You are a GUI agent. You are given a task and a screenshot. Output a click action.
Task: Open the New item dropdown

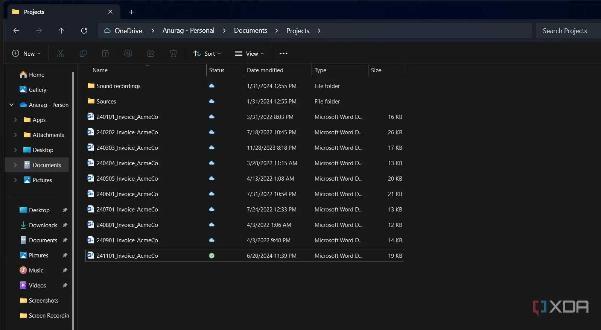pos(26,53)
